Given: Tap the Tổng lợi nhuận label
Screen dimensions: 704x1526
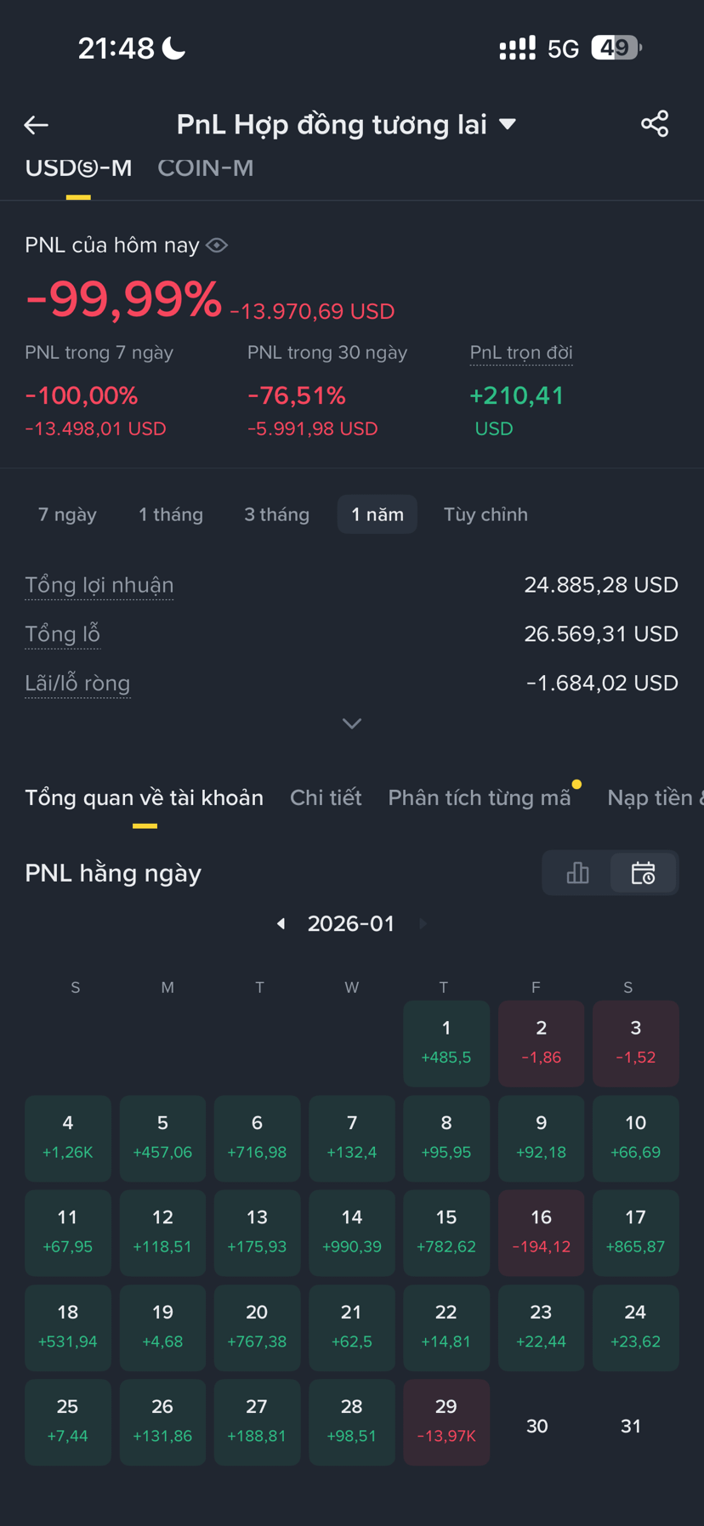Looking at the screenshot, I should (x=99, y=585).
